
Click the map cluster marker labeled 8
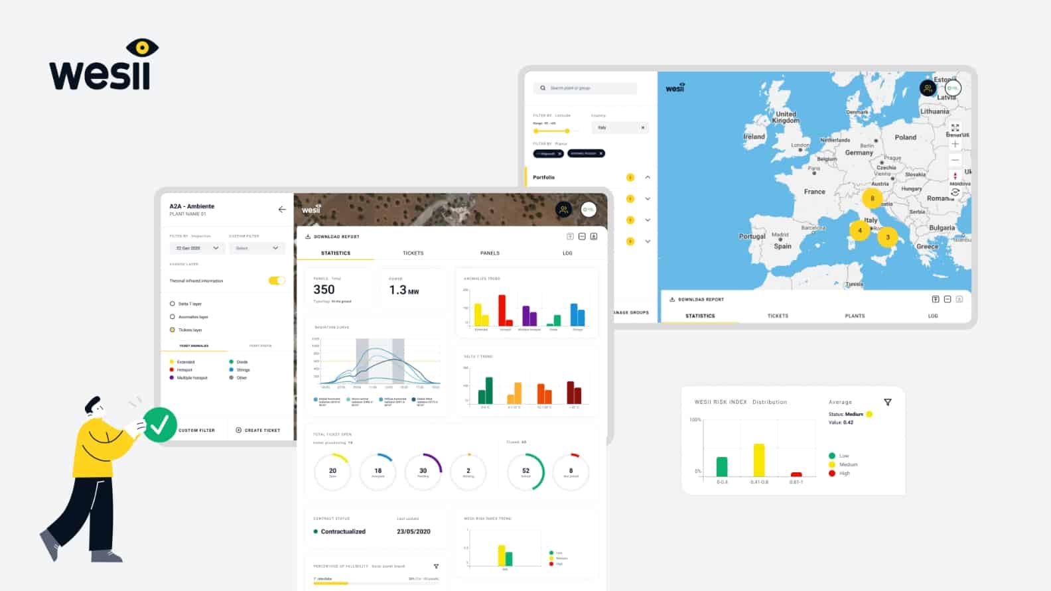[872, 198]
